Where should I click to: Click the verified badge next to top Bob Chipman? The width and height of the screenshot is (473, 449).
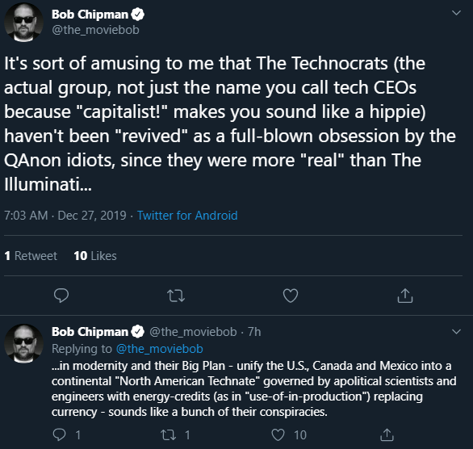(138, 15)
